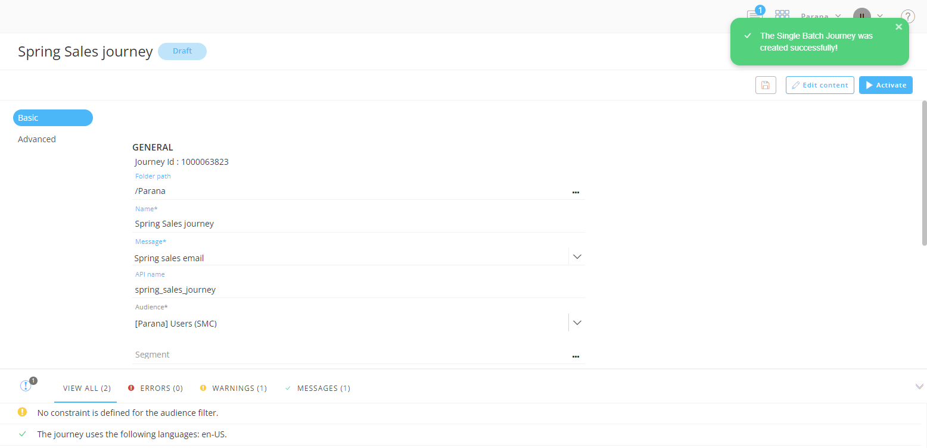Click the Edit content button
Screen dimensions: 927x448
tap(820, 85)
